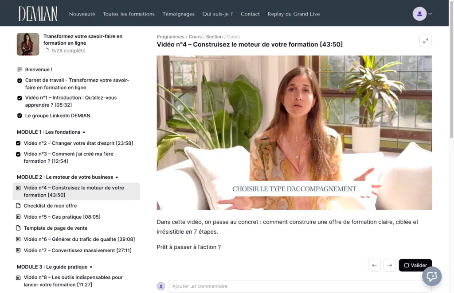Toggle checkmark for Carnet de travail
The width and height of the screenshot is (454, 293).
20,81
